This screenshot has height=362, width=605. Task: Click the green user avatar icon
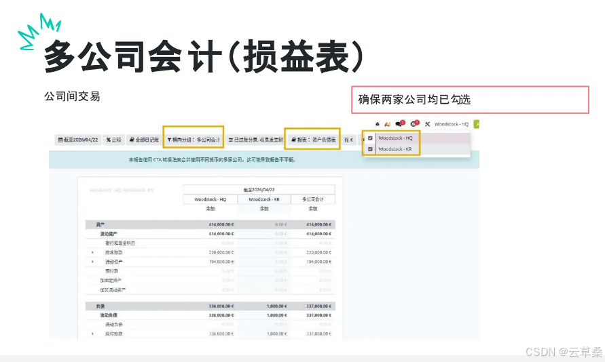[x=476, y=124]
